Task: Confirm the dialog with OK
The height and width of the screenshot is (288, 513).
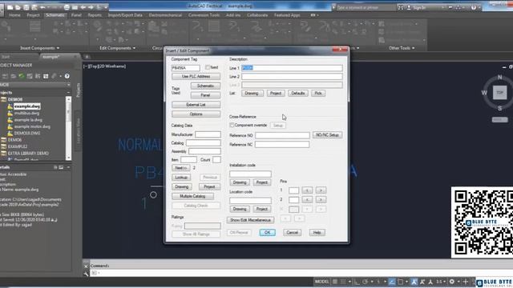Action: point(267,233)
